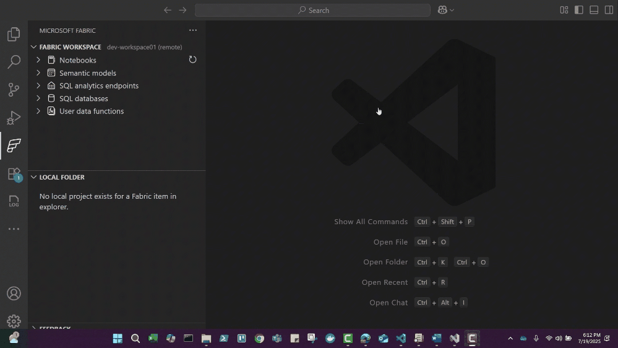
Task: Go forward with the right arrow
Action: click(182, 11)
